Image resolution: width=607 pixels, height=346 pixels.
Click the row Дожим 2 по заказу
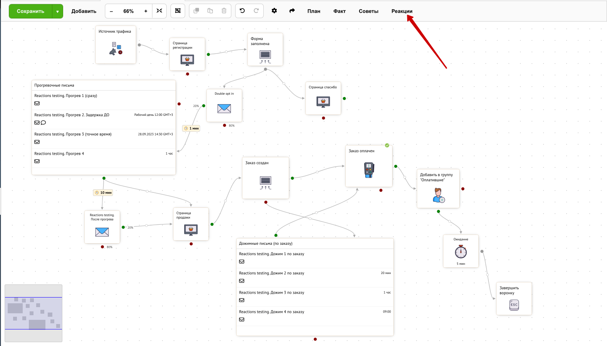[315, 277]
